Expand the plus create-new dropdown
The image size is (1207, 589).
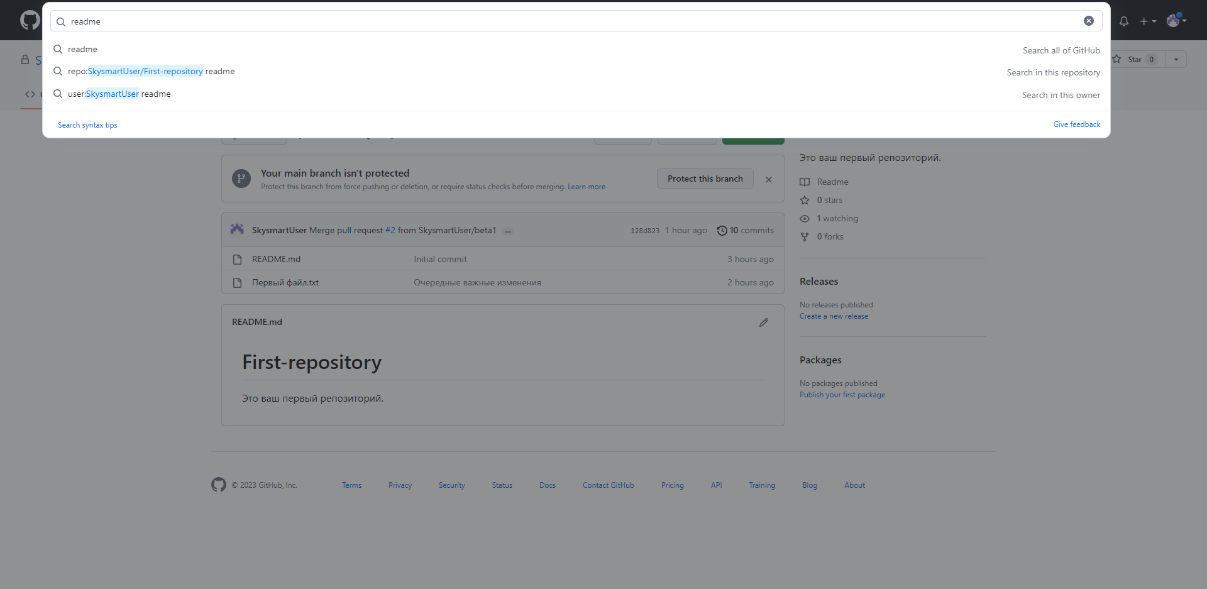coord(1148,21)
